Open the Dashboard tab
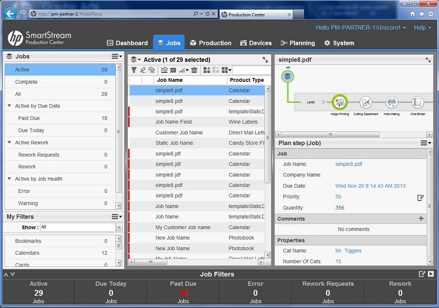This screenshot has width=439, height=308. pyautogui.click(x=128, y=43)
